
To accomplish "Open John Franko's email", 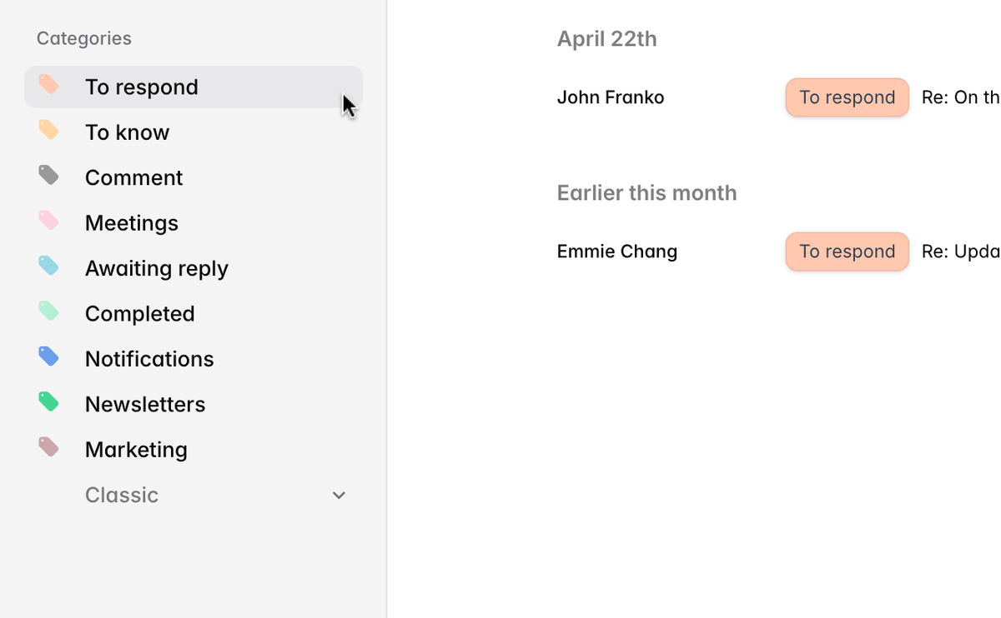I will (611, 97).
